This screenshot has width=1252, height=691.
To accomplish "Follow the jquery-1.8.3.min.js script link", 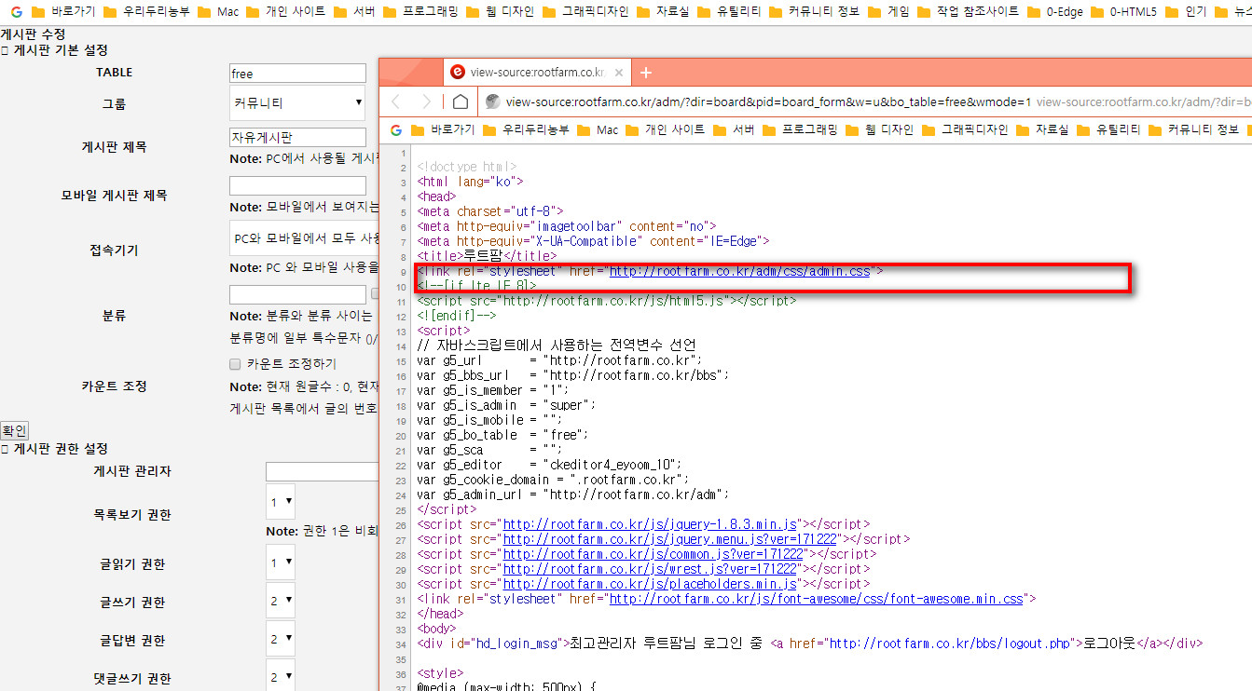I will 650,524.
